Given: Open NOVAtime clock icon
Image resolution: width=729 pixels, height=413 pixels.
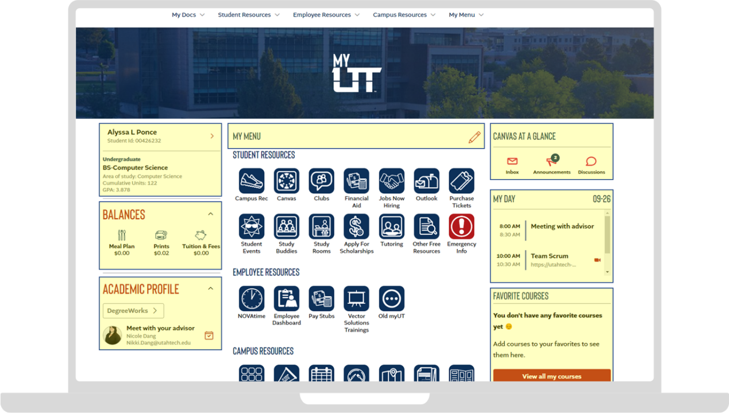Looking at the screenshot, I should point(252,299).
